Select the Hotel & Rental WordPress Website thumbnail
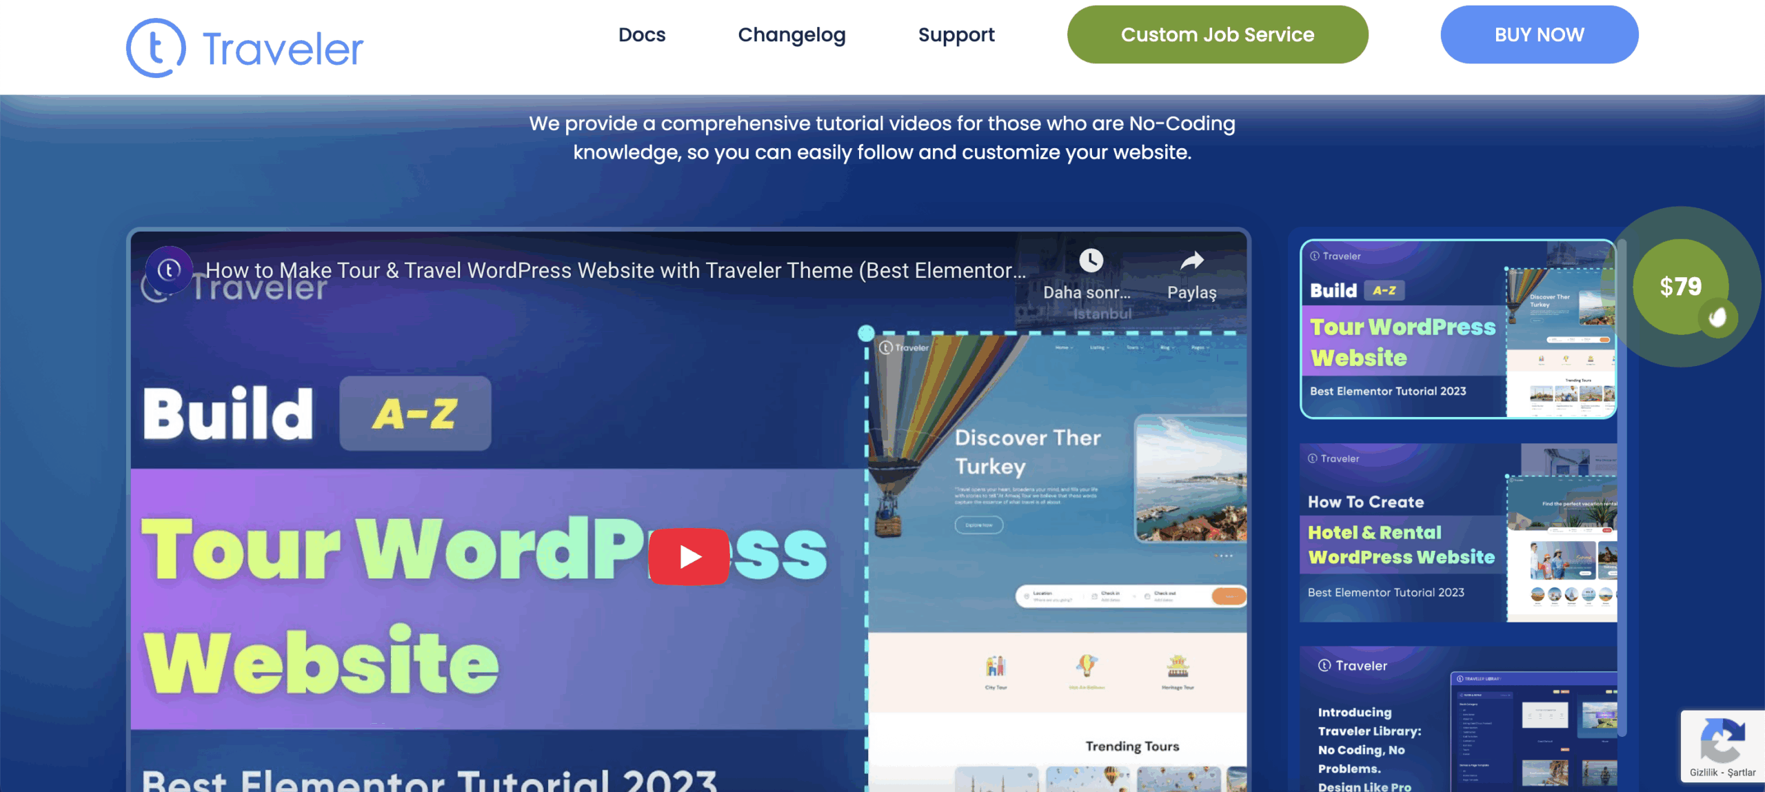 pyautogui.click(x=1458, y=532)
